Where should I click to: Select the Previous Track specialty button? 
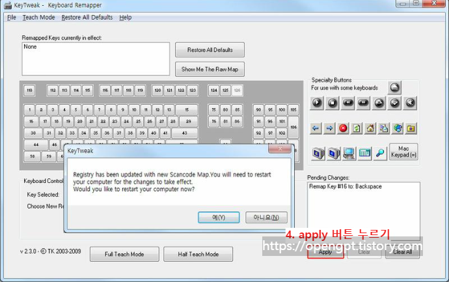pos(348,103)
